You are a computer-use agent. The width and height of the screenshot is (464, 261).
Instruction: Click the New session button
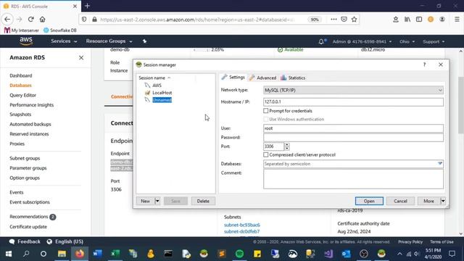point(145,201)
